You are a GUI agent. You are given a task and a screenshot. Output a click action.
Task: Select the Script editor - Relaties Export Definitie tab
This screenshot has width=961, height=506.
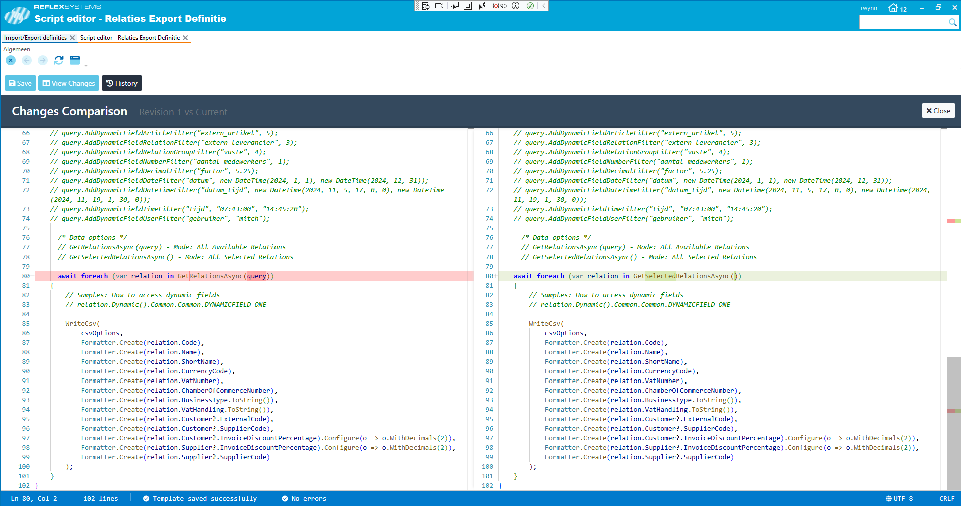click(130, 38)
